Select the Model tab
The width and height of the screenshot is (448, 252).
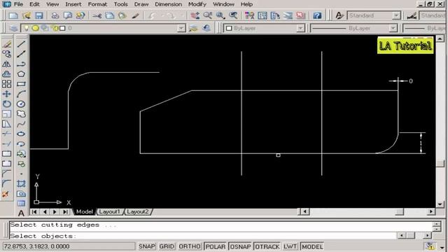(84, 211)
